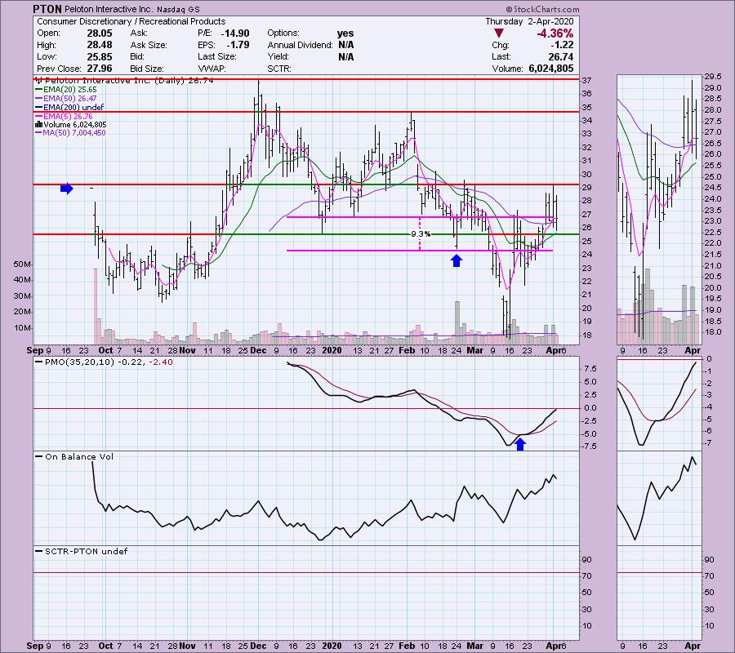Click the "Bid Size:" label
Viewport: 735px width, 653px height.
[x=147, y=69]
